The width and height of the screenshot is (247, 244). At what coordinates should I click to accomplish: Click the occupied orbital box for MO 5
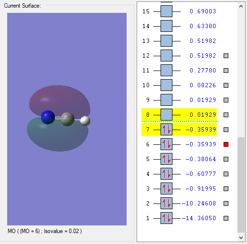tap(166, 159)
